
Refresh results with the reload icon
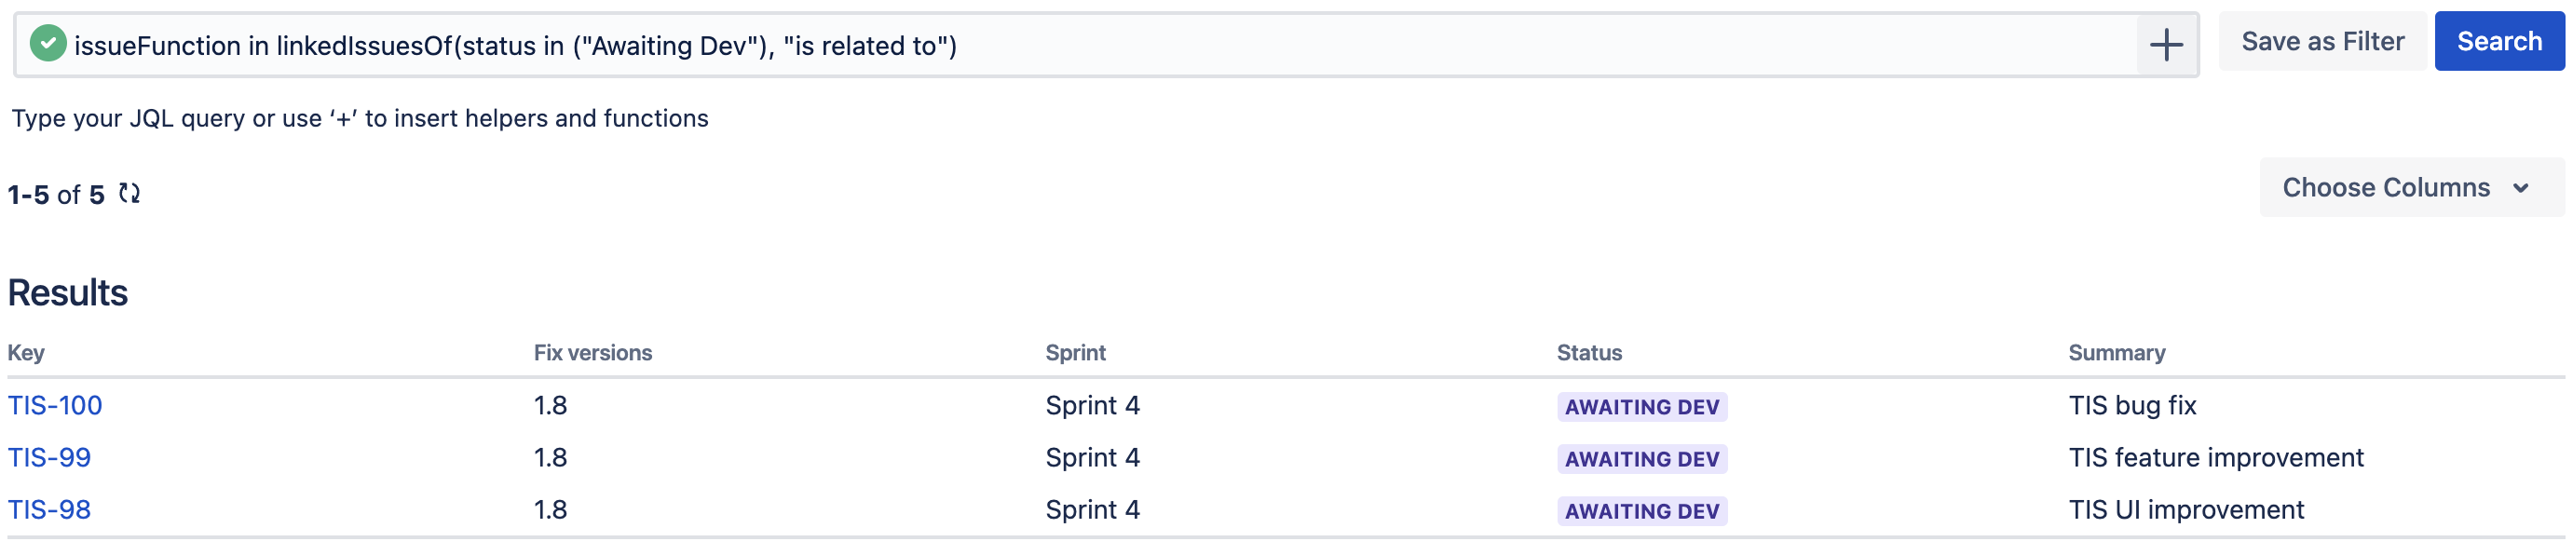pos(129,194)
